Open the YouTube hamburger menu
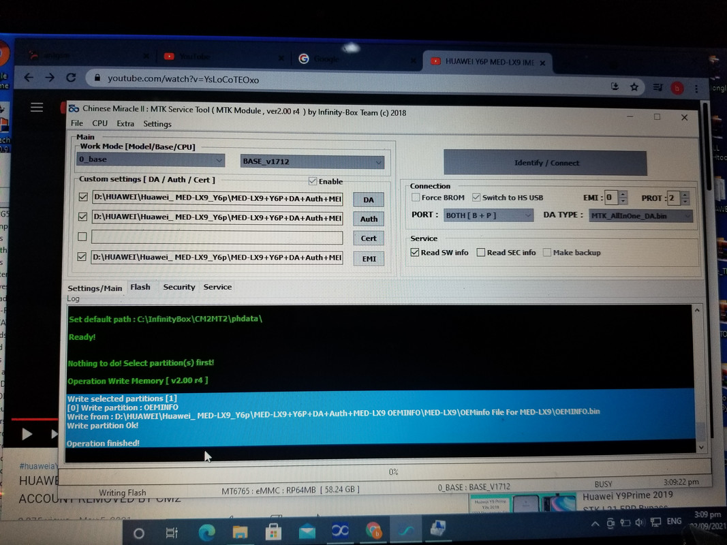 click(x=37, y=108)
